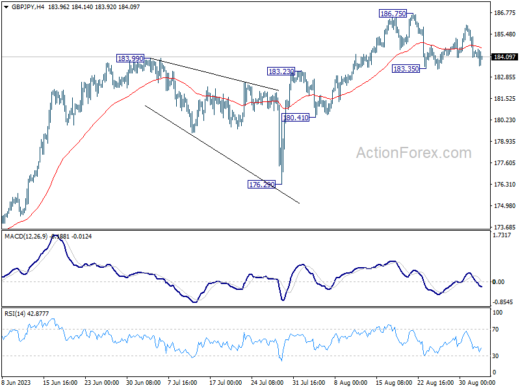
Task: Select the 183.350 price label
Action: click(406, 69)
